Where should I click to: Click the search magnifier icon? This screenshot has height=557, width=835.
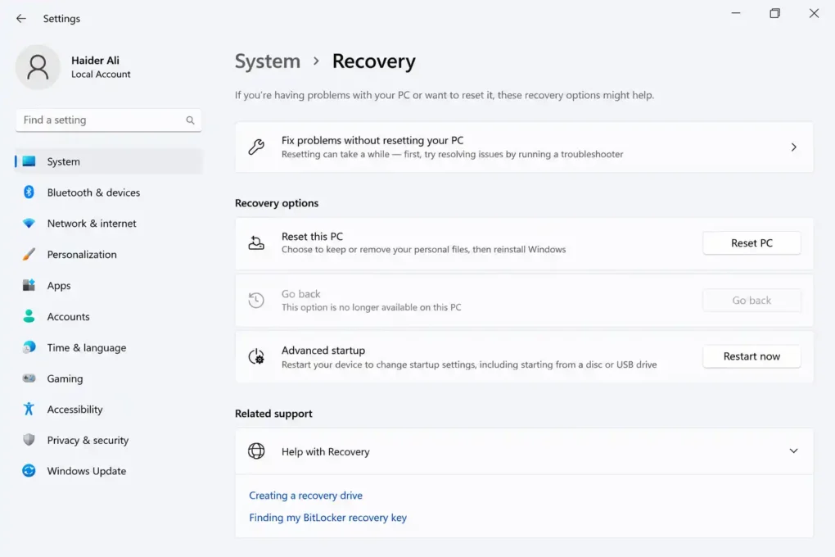coord(190,120)
